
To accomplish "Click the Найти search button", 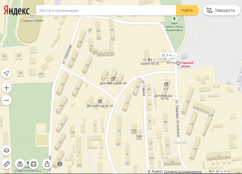I will coord(188,10).
